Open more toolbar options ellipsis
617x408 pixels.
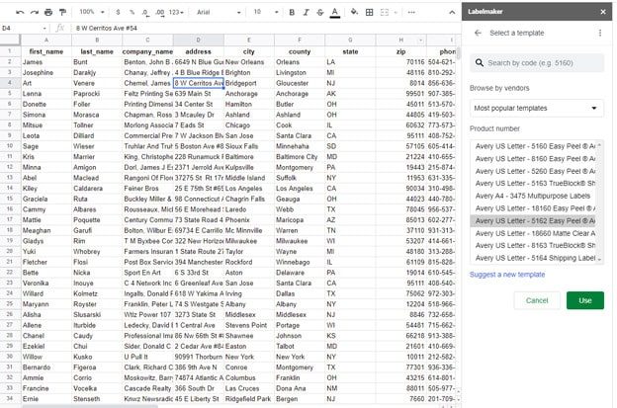pyautogui.click(x=411, y=12)
